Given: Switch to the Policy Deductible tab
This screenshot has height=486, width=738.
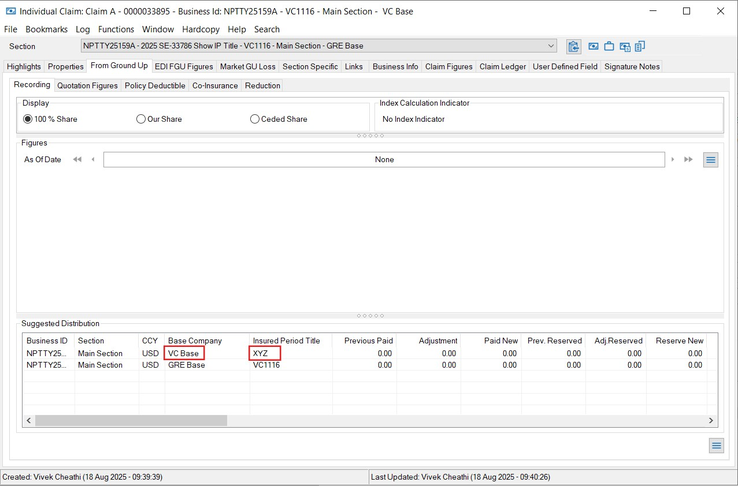Looking at the screenshot, I should pos(155,85).
